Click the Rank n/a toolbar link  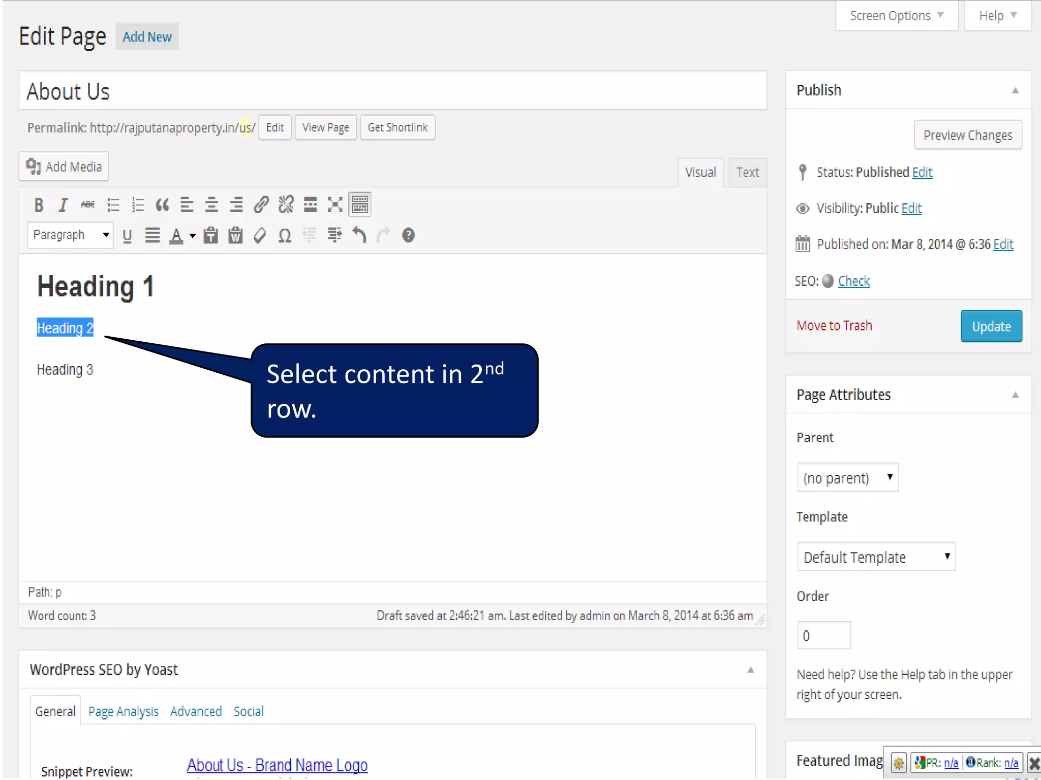pyautogui.click(x=1011, y=763)
